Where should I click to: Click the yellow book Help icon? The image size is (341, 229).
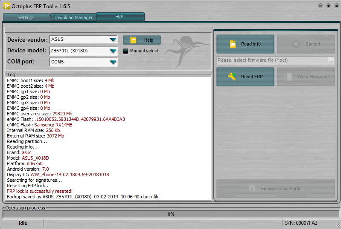tap(133, 40)
